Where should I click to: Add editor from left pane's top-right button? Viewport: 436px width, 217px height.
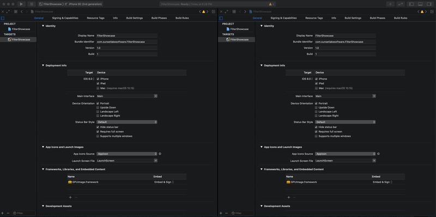point(213,11)
